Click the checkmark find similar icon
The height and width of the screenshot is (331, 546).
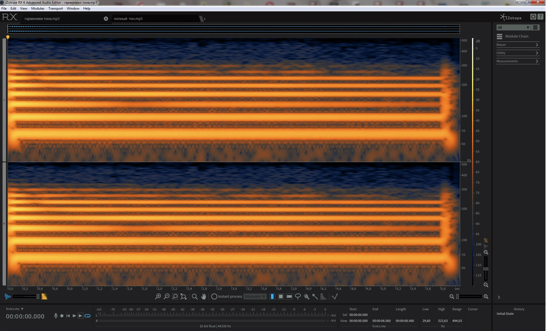pos(335,296)
